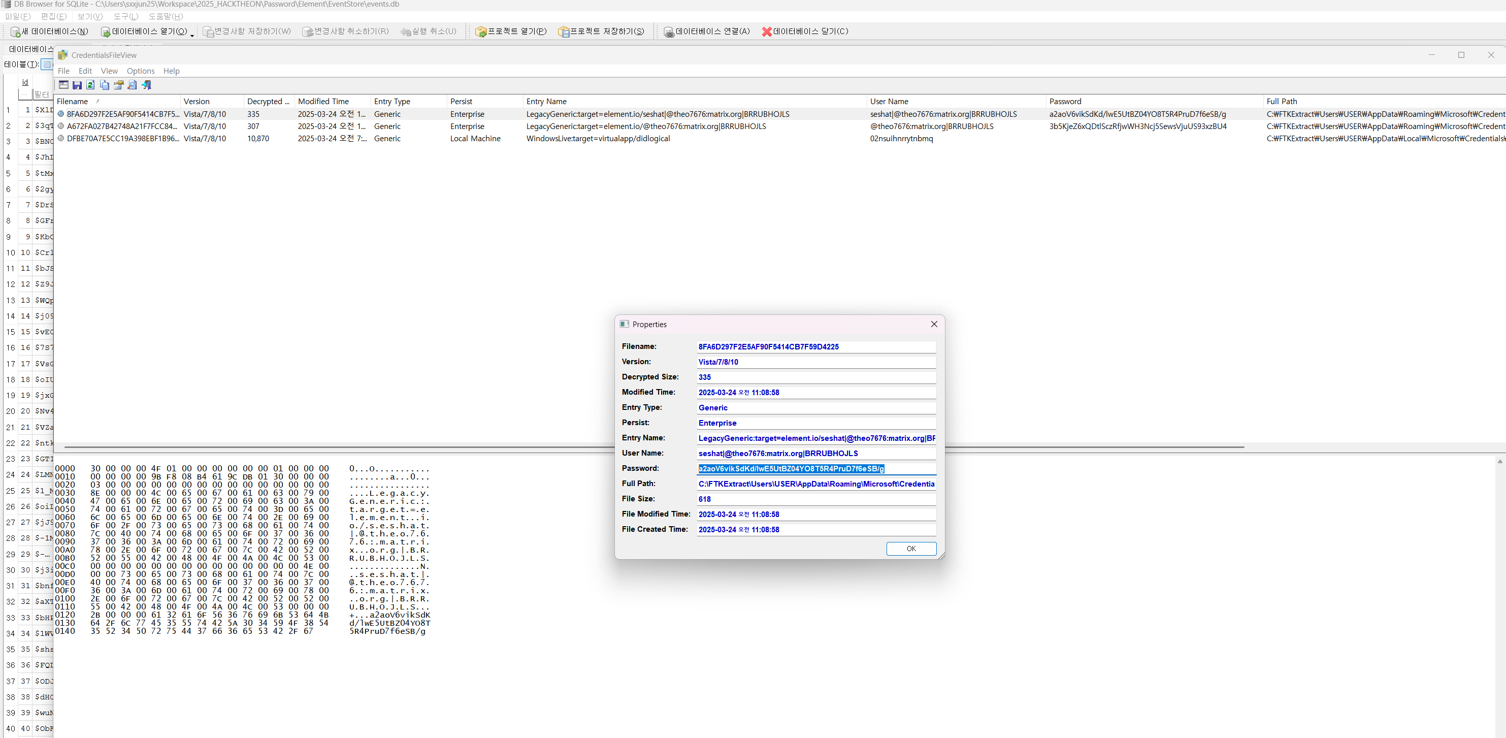The image size is (1506, 738).
Task: Open the 보기(V) menu in DB Browser
Action: tap(90, 16)
